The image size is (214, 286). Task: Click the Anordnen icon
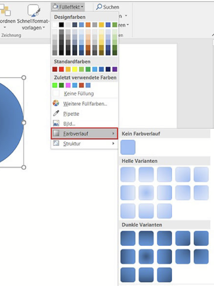5,10
